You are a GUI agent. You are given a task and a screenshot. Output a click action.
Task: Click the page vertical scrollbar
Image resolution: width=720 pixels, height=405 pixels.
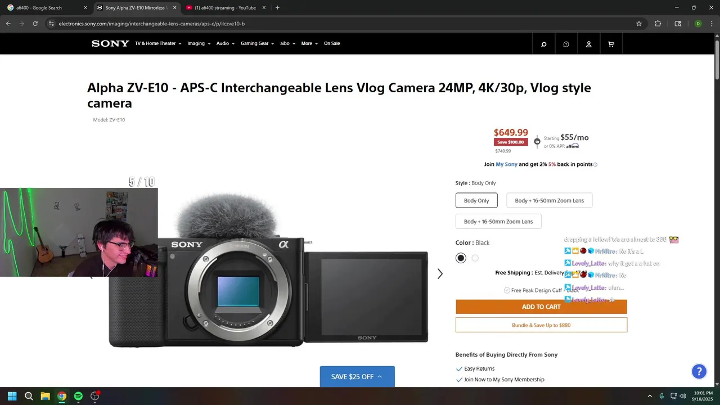coord(717,59)
